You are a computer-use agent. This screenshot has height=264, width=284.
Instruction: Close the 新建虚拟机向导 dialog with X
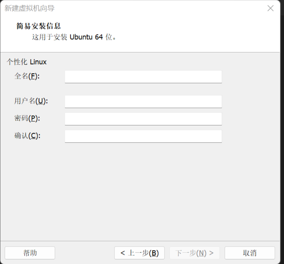point(271,8)
